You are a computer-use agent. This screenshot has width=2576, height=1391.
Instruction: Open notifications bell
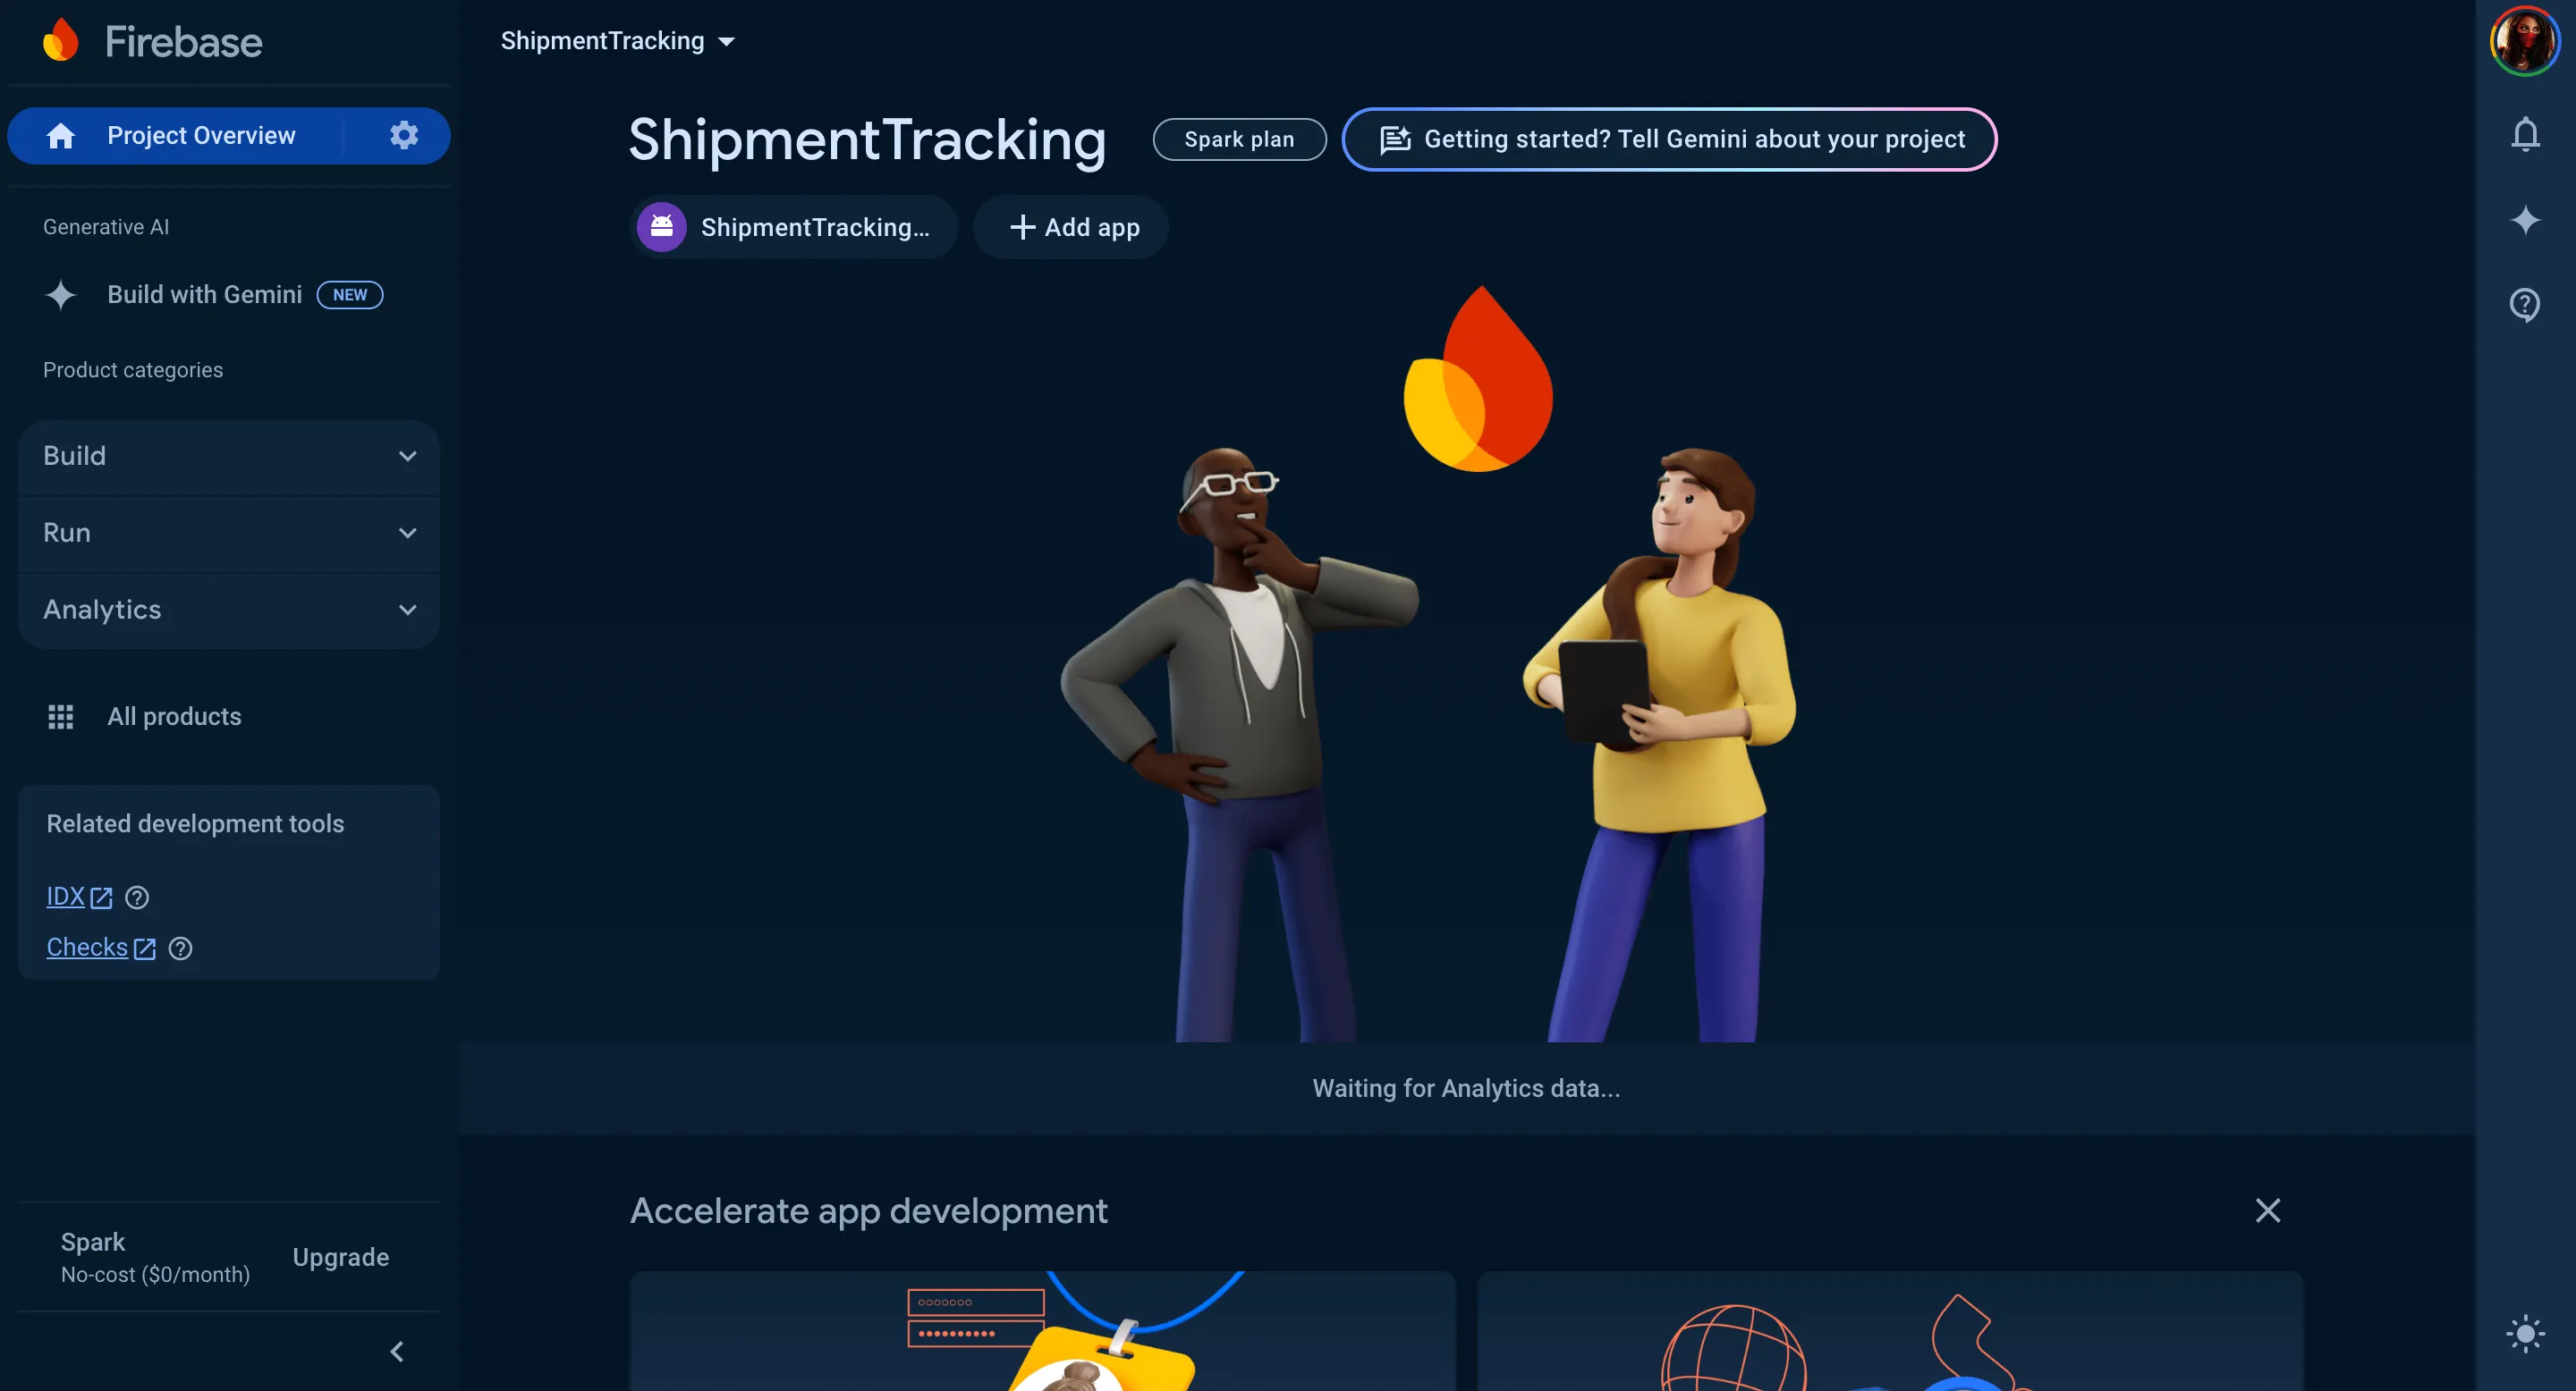[2526, 134]
